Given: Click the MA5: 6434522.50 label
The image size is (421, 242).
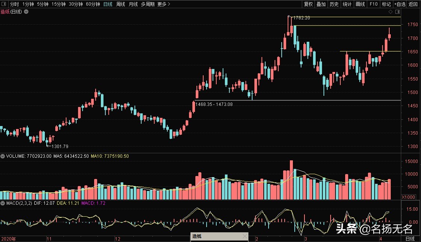Looking at the screenshot, I should [x=71, y=156].
